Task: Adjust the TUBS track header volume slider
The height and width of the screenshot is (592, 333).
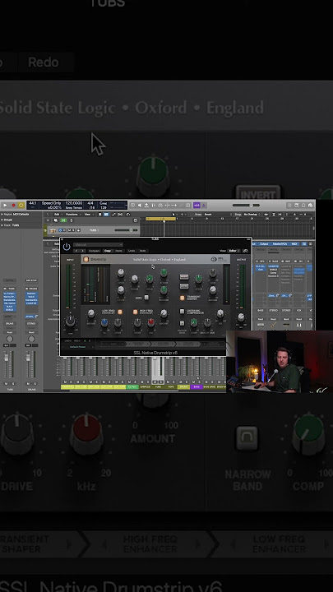Action: pyautogui.click(x=126, y=230)
